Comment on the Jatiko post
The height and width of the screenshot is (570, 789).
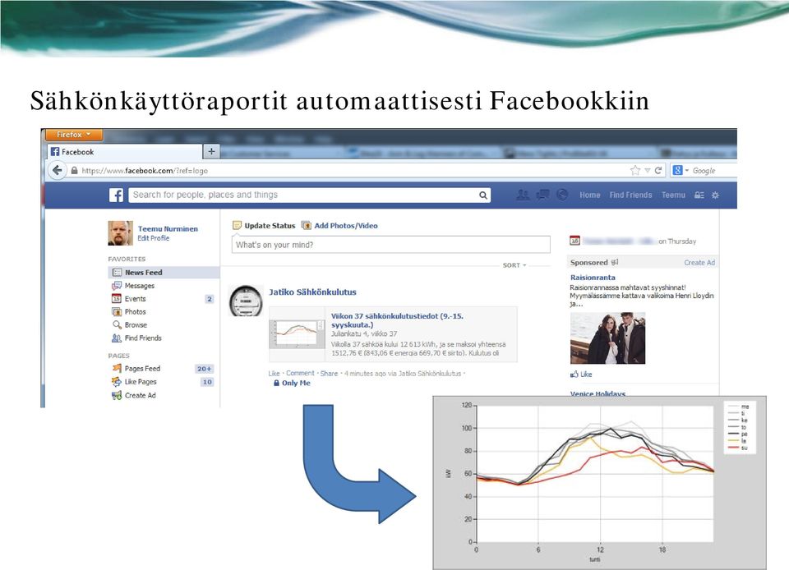(x=300, y=374)
